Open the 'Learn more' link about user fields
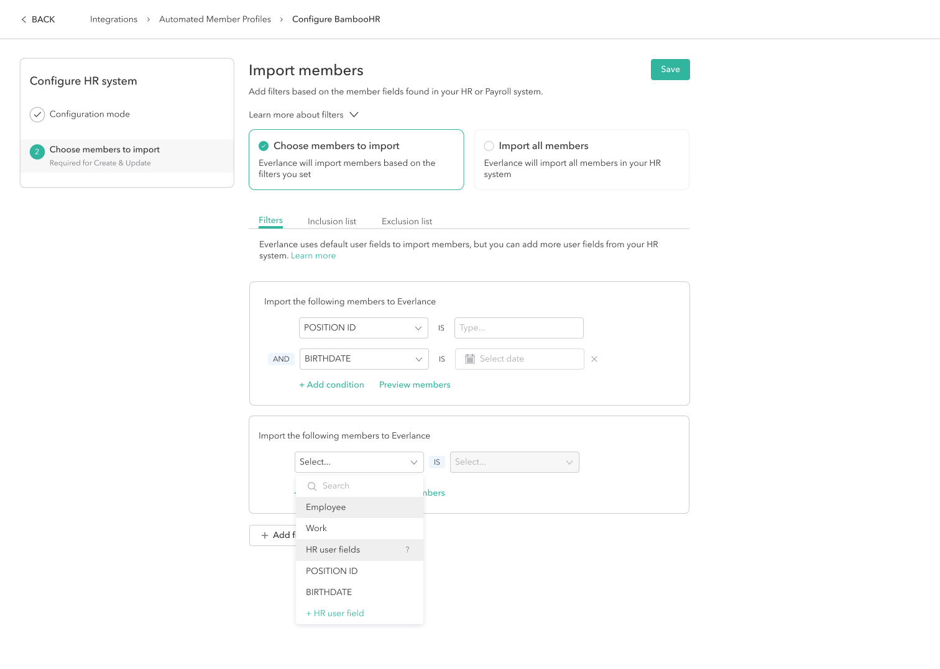Screen dimensions: 940x669 313,256
